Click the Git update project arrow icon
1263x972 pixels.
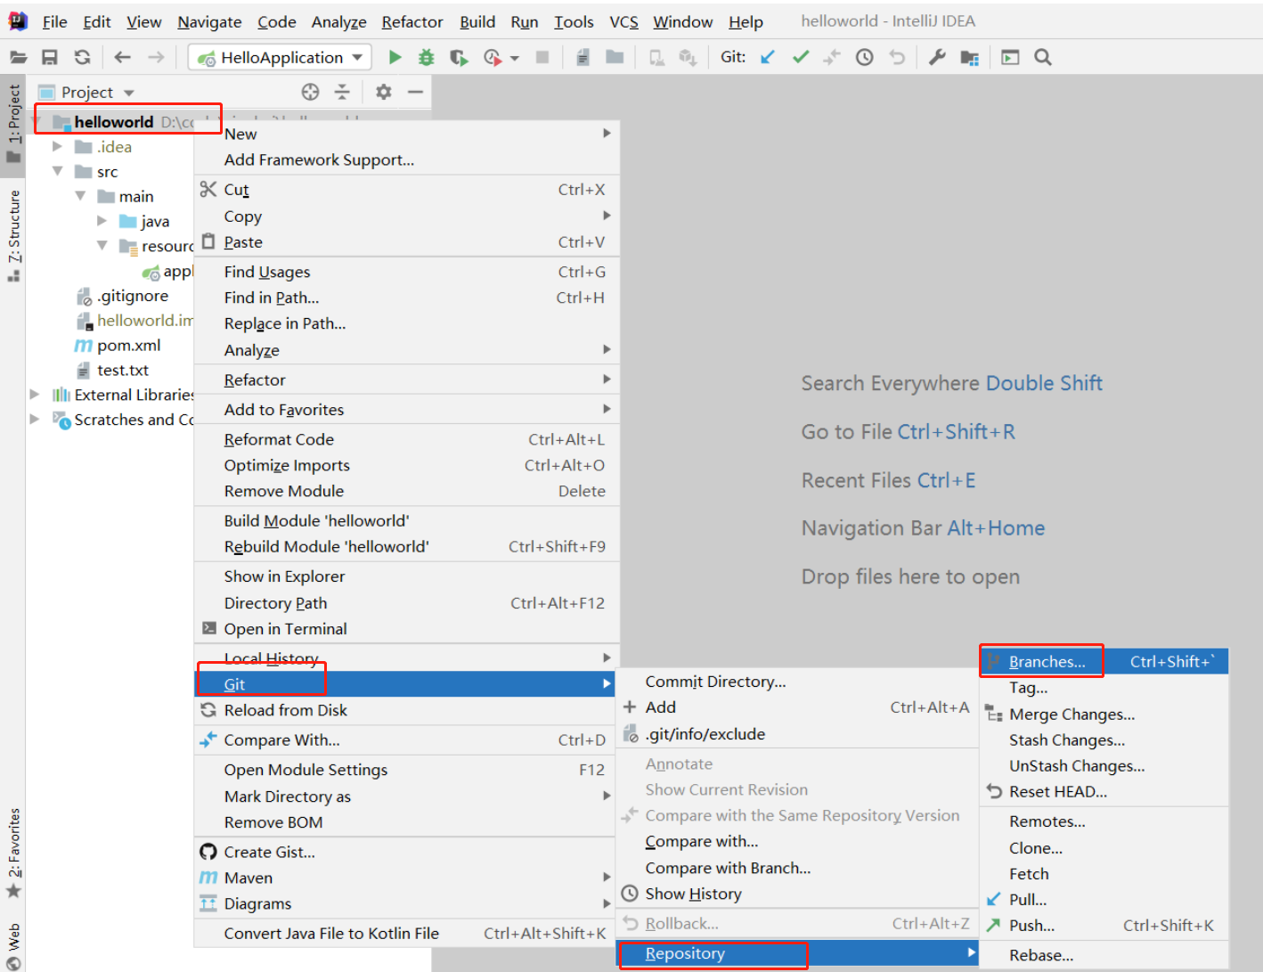point(768,57)
